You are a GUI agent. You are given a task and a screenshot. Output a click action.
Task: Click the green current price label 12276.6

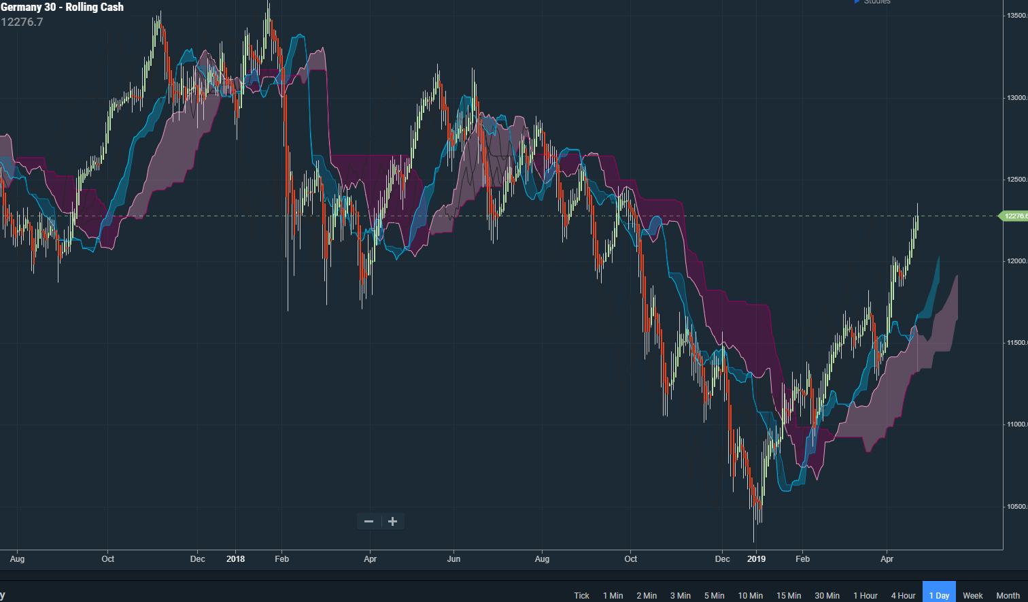pyautogui.click(x=1014, y=216)
